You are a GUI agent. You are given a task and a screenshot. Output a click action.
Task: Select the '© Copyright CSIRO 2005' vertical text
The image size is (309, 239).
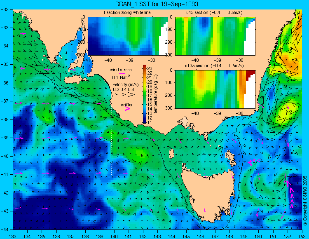305,201
